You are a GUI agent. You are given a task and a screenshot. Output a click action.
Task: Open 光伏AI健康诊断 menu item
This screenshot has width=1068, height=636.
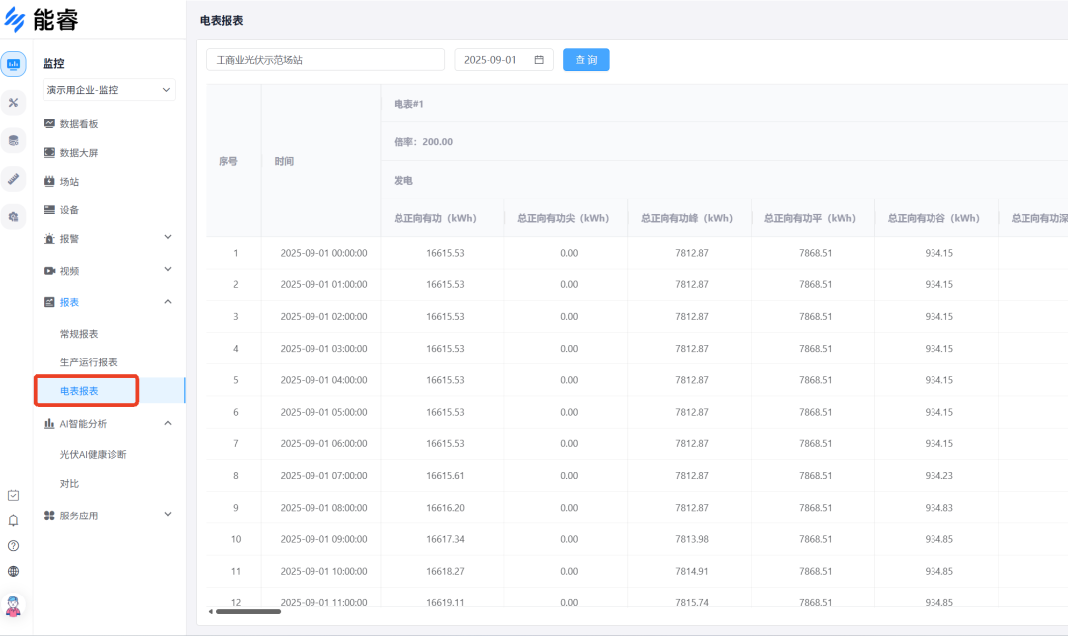click(x=93, y=454)
